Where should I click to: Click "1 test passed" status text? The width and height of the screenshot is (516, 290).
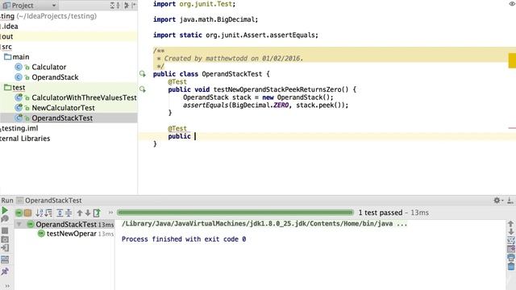click(x=381, y=213)
